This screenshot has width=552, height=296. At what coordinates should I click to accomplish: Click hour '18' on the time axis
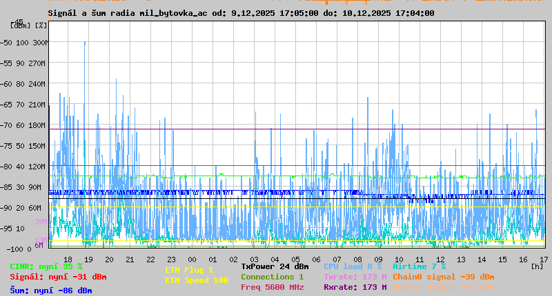pos(68,260)
